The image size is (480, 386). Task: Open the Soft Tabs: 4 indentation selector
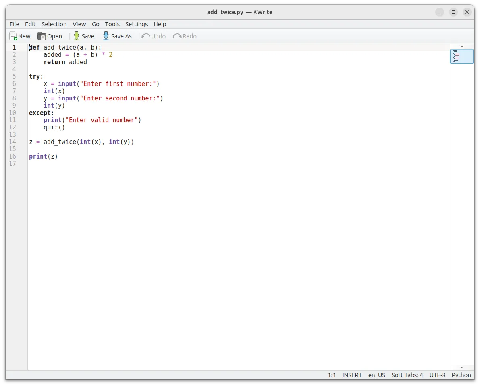click(407, 375)
